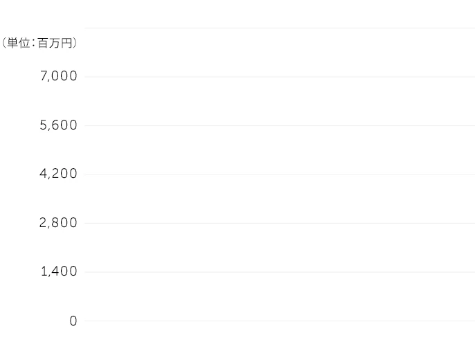This screenshot has height=349, width=475.
Task: Click the 7,000 axis label
Action: (58, 76)
